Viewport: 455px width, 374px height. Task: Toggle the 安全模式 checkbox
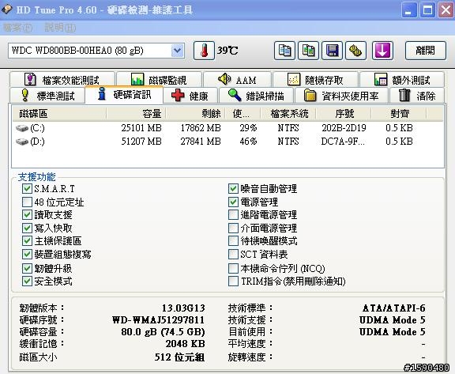[x=27, y=281]
